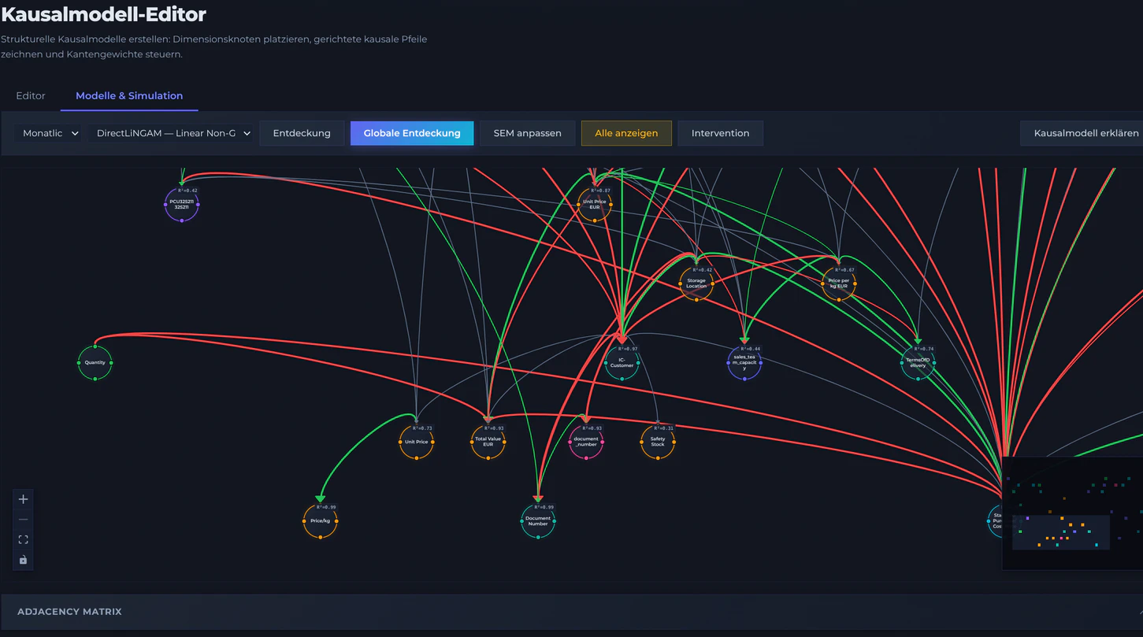The height and width of the screenshot is (637, 1143).
Task: Run Globale Entdeckung
Action: 412,133
